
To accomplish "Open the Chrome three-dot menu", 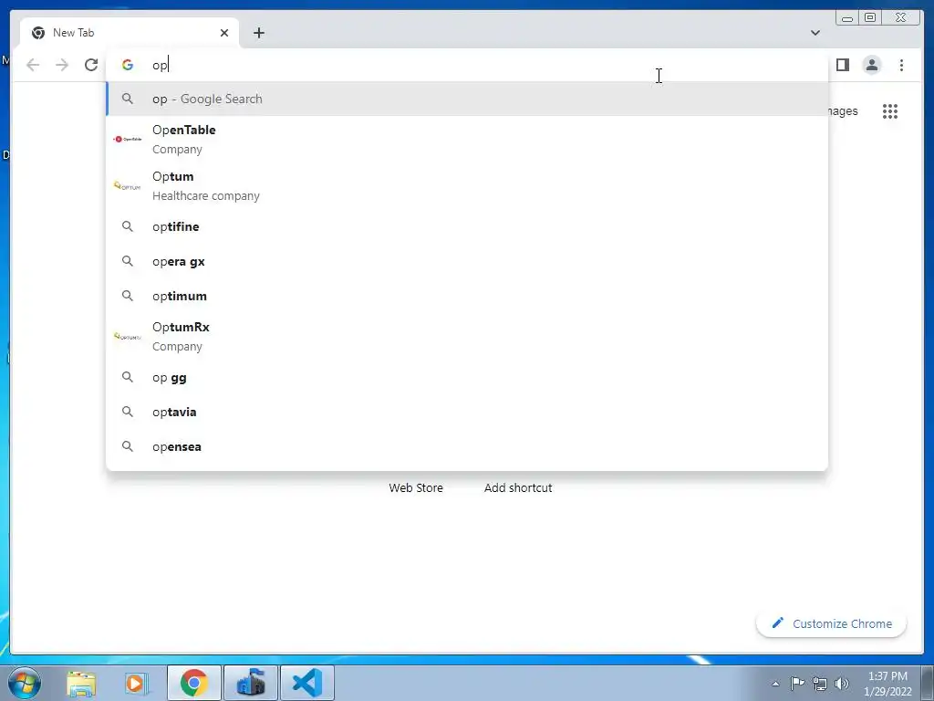I will point(901,65).
